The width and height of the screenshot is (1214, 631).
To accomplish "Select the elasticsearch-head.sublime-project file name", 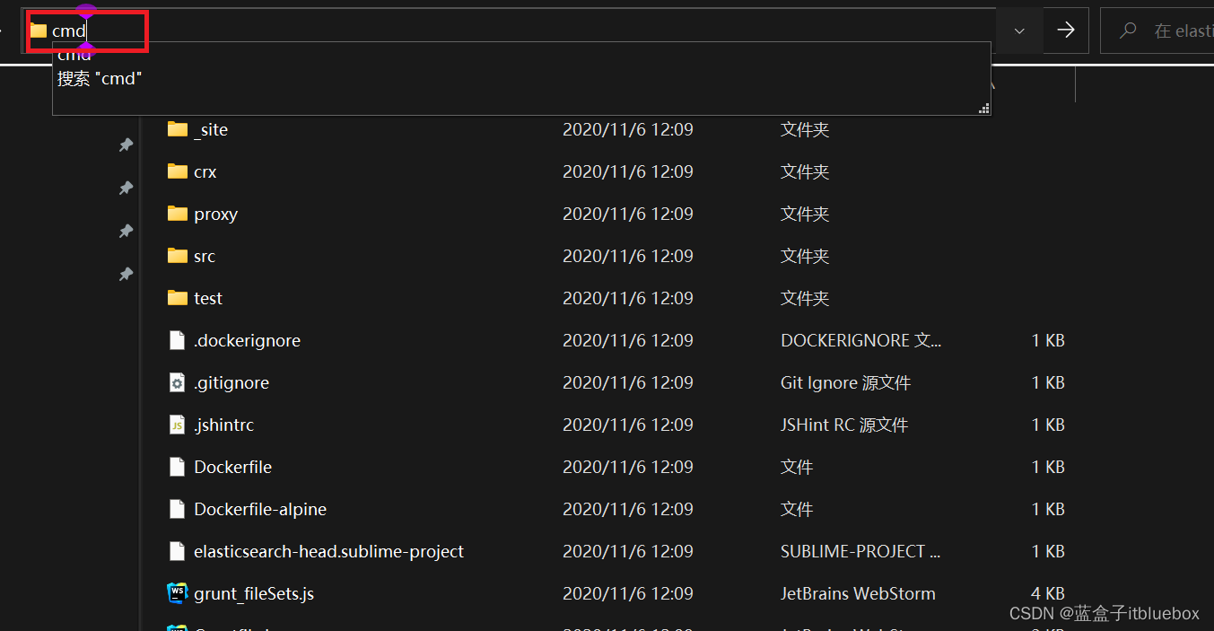I will (328, 551).
